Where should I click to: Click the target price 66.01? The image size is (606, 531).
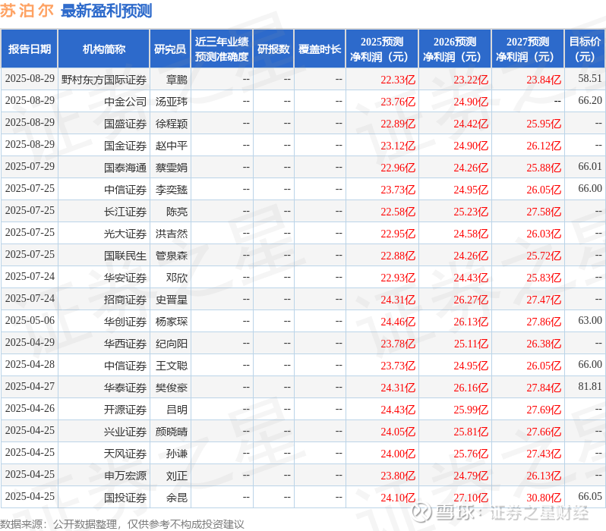(590, 166)
